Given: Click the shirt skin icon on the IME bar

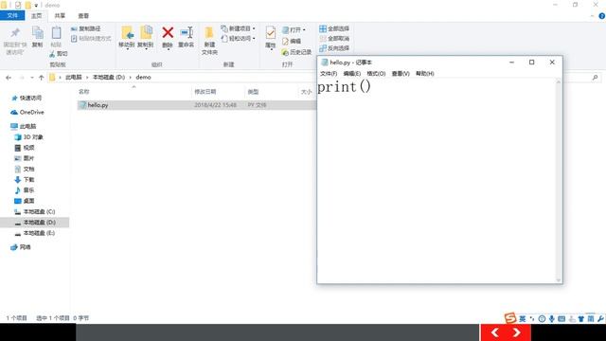Looking at the screenshot, I should click(580, 318).
